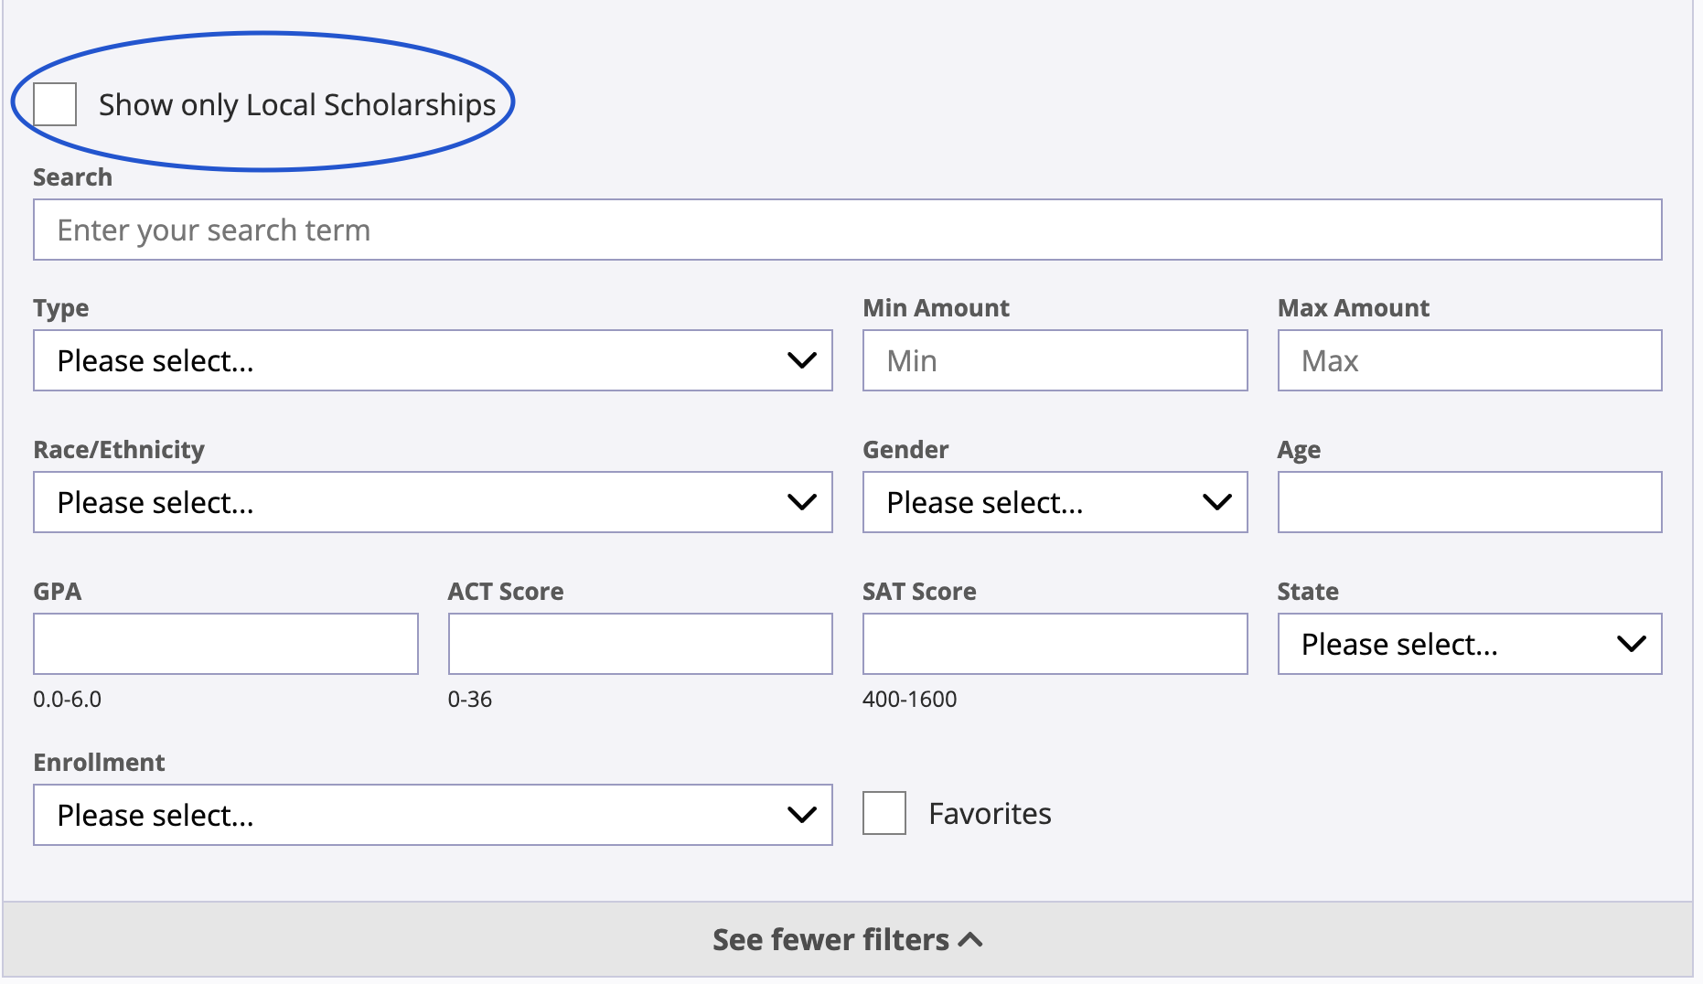This screenshot has width=1703, height=984.
Task: Select the Age input box
Action: [1469, 502]
